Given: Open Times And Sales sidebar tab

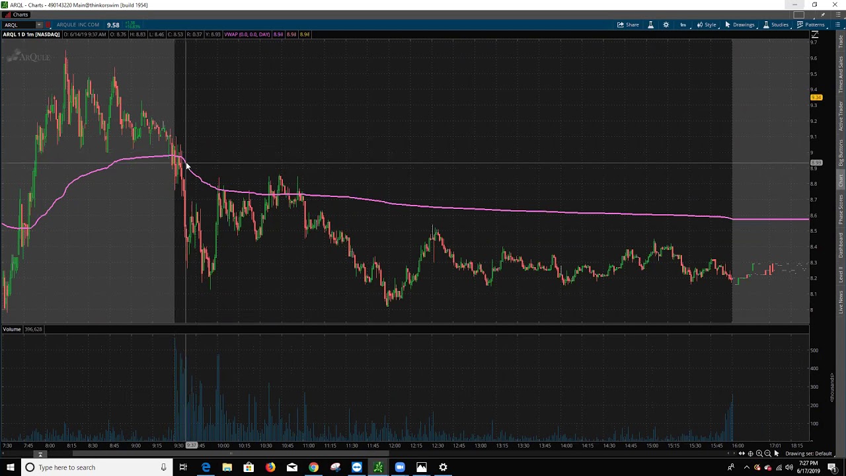Looking at the screenshot, I should point(841,74).
